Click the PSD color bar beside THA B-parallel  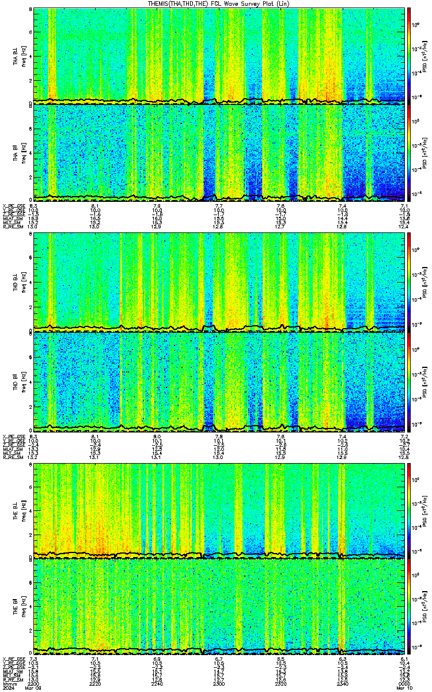tap(409, 152)
